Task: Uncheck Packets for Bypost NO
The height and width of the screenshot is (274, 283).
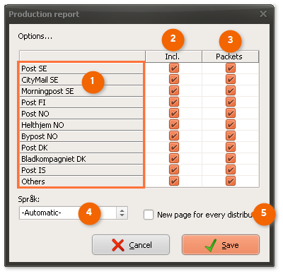Action: pyautogui.click(x=231, y=136)
